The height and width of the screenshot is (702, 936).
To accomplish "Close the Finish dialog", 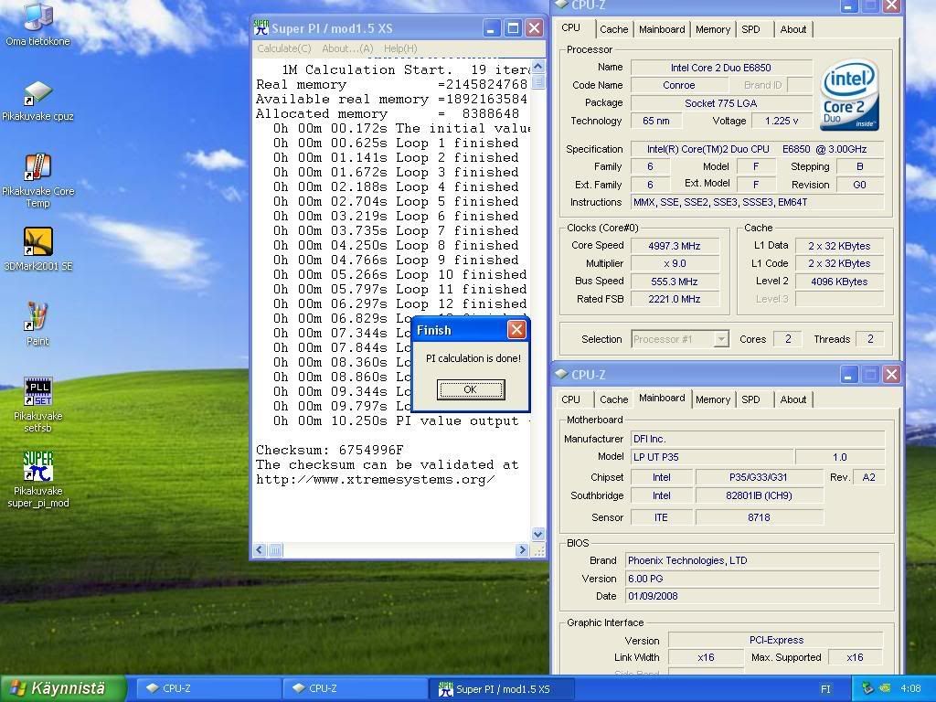I will click(x=516, y=329).
